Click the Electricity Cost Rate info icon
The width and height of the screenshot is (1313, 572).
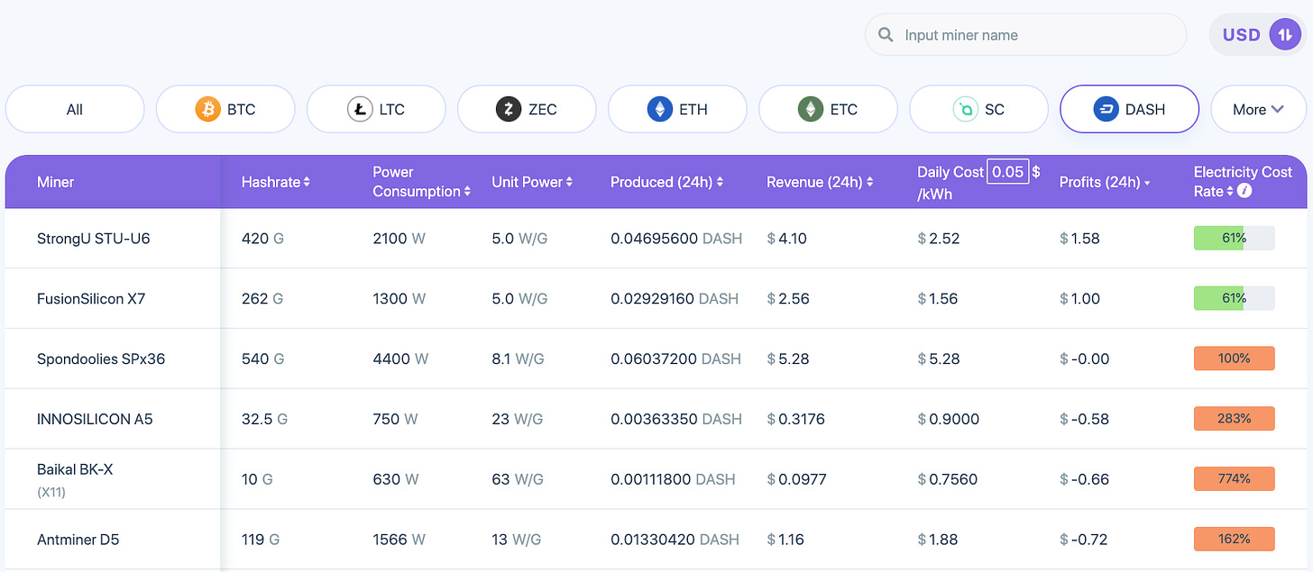pyautogui.click(x=1244, y=191)
